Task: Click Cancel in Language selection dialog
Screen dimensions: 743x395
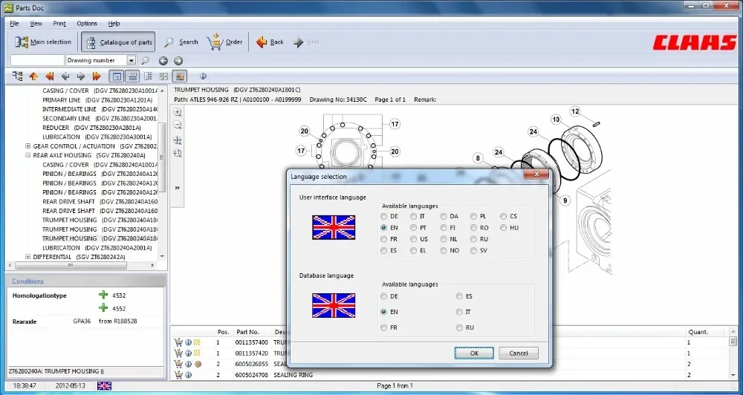Action: (x=518, y=353)
